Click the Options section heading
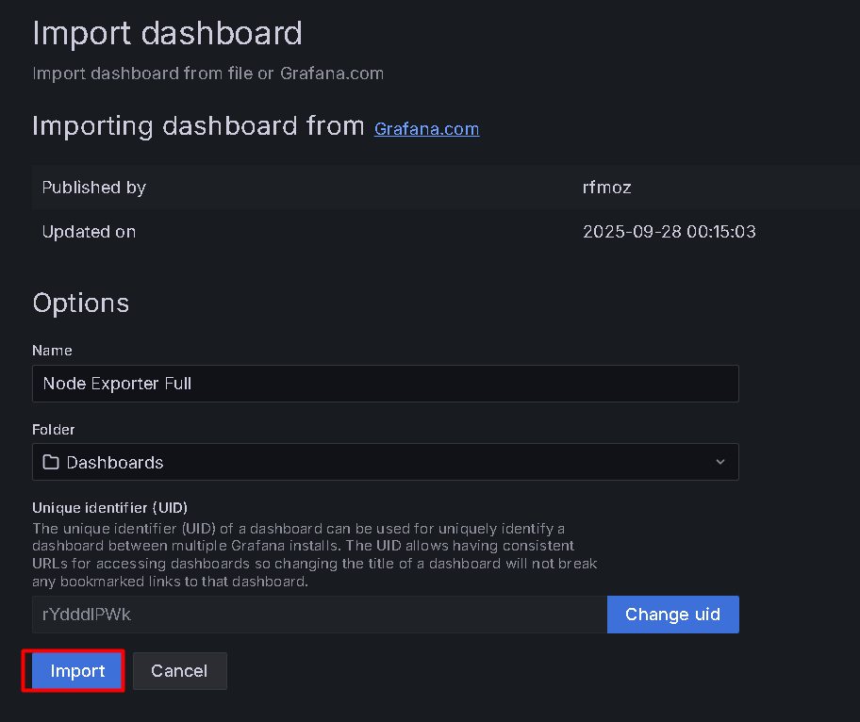Viewport: 860px width, 722px height. tap(80, 304)
